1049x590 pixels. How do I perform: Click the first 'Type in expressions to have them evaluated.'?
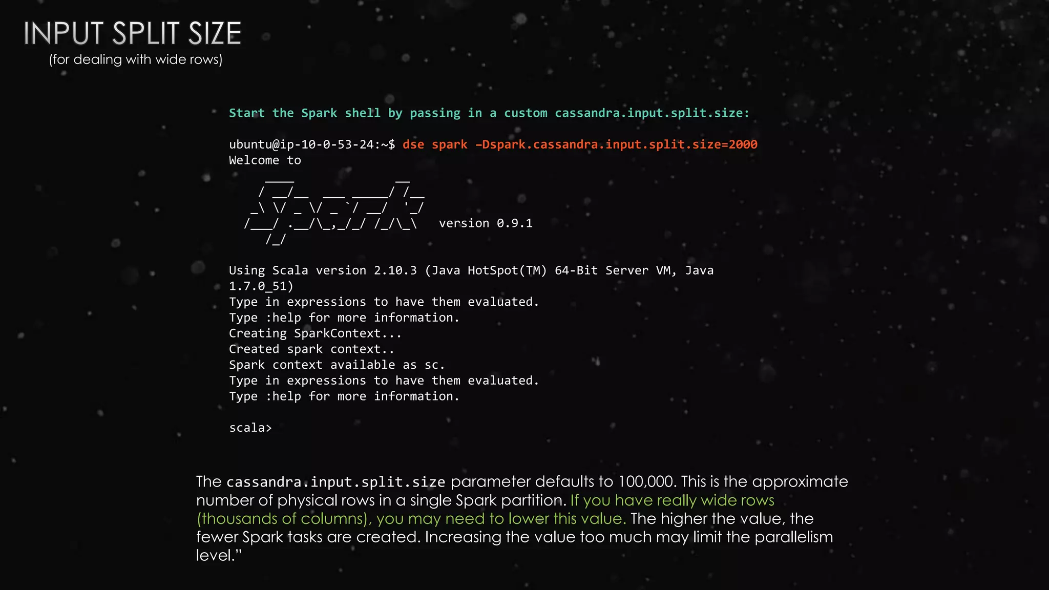click(384, 302)
